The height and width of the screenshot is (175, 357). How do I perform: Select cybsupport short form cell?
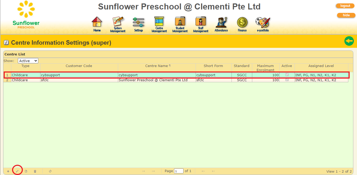[x=213, y=75]
